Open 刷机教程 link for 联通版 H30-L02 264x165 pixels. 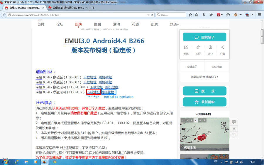[x=105, y=82]
